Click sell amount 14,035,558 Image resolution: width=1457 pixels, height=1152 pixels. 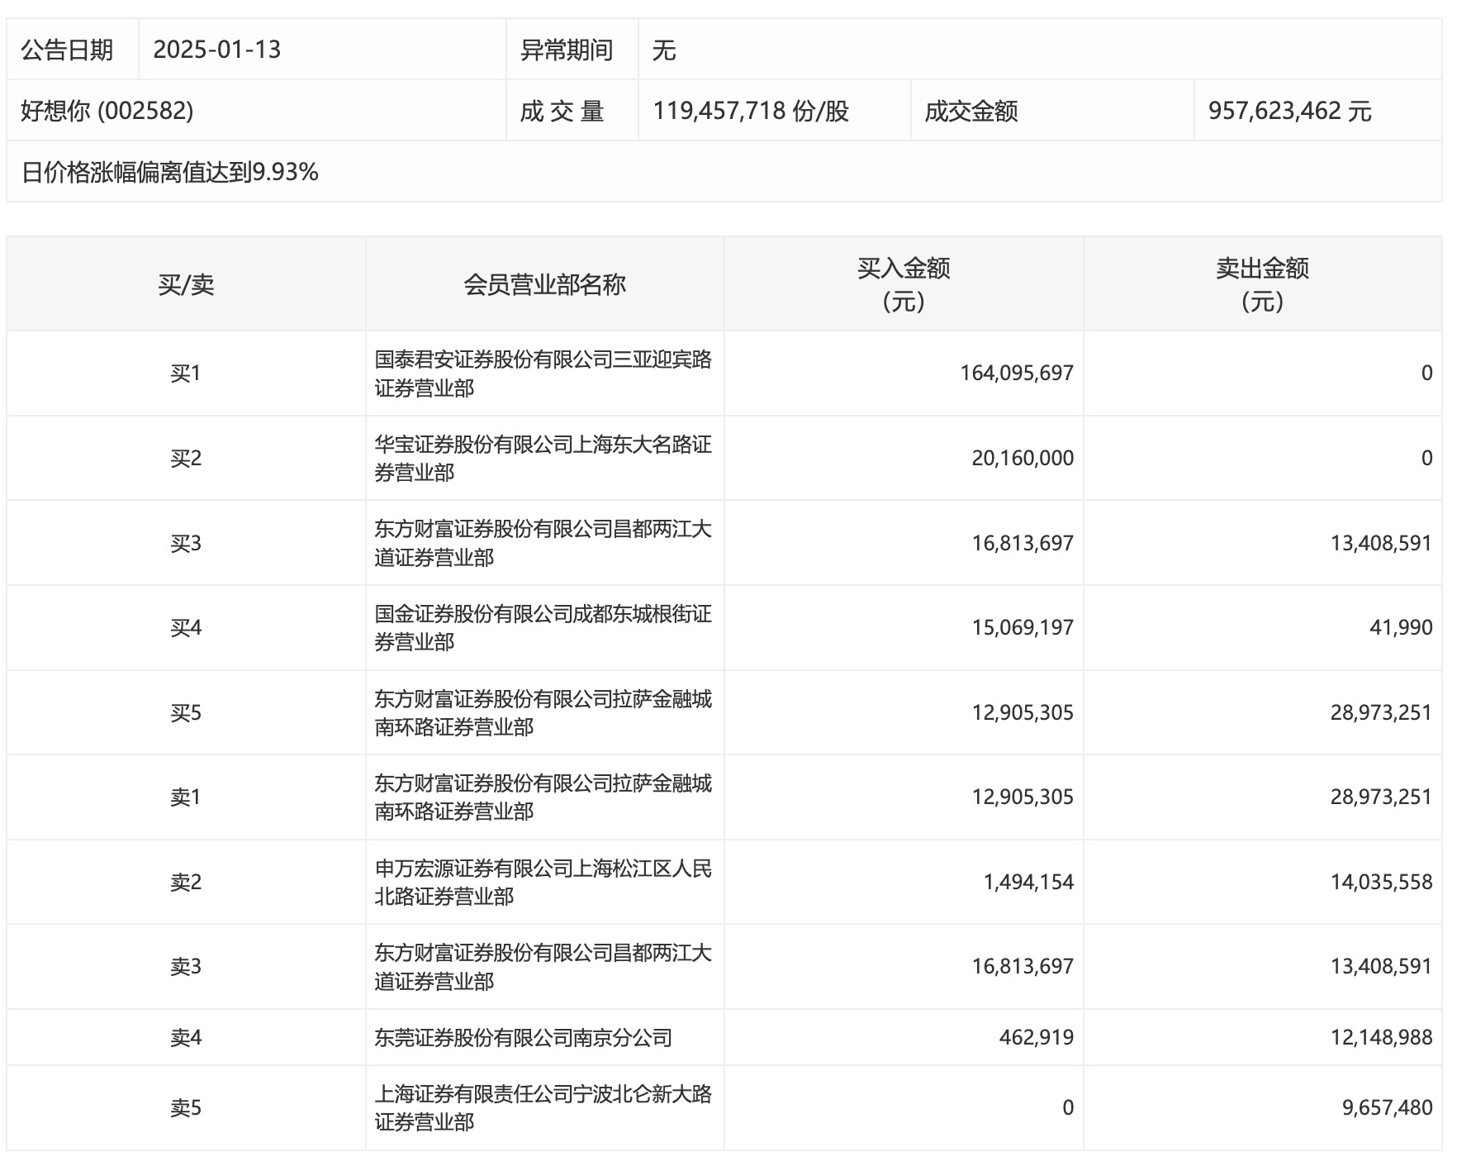coord(1381,882)
